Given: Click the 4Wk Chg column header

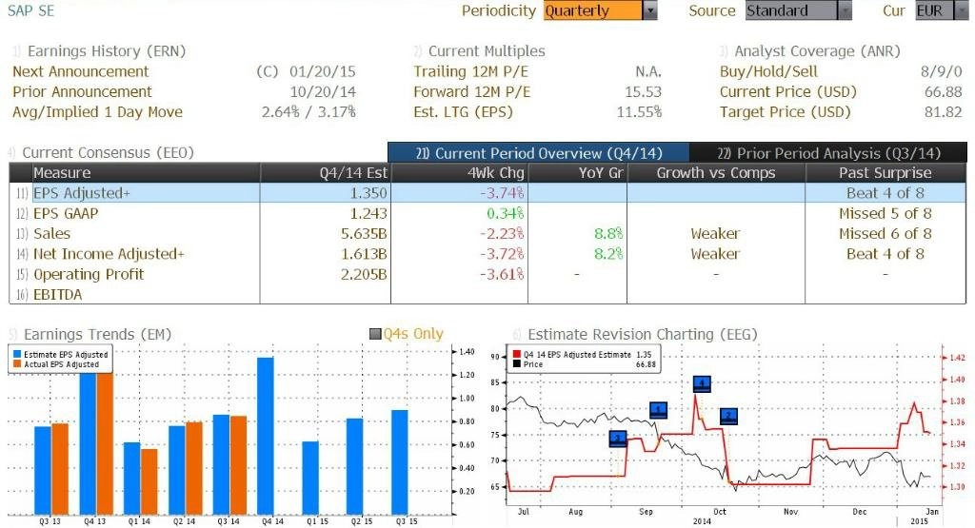Looking at the screenshot, I should click(460, 173).
